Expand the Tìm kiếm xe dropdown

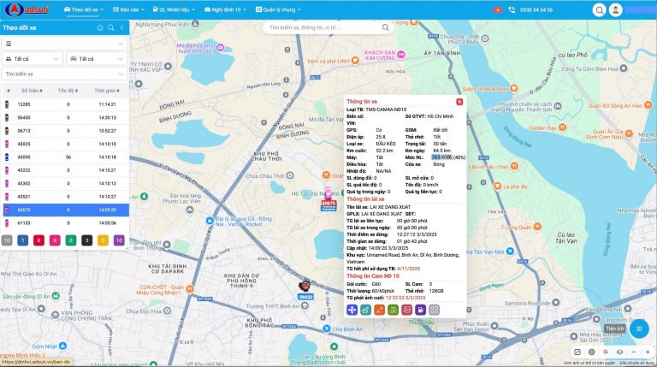pos(65,74)
